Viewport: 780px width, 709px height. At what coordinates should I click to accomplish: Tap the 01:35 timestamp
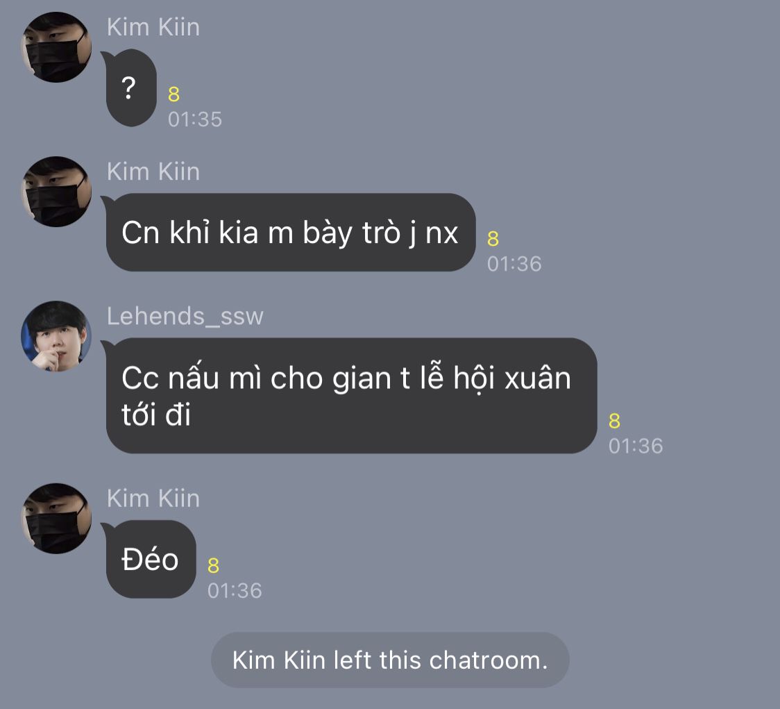(195, 119)
